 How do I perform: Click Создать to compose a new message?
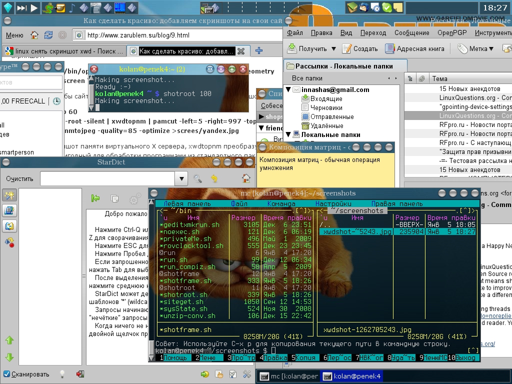(360, 48)
